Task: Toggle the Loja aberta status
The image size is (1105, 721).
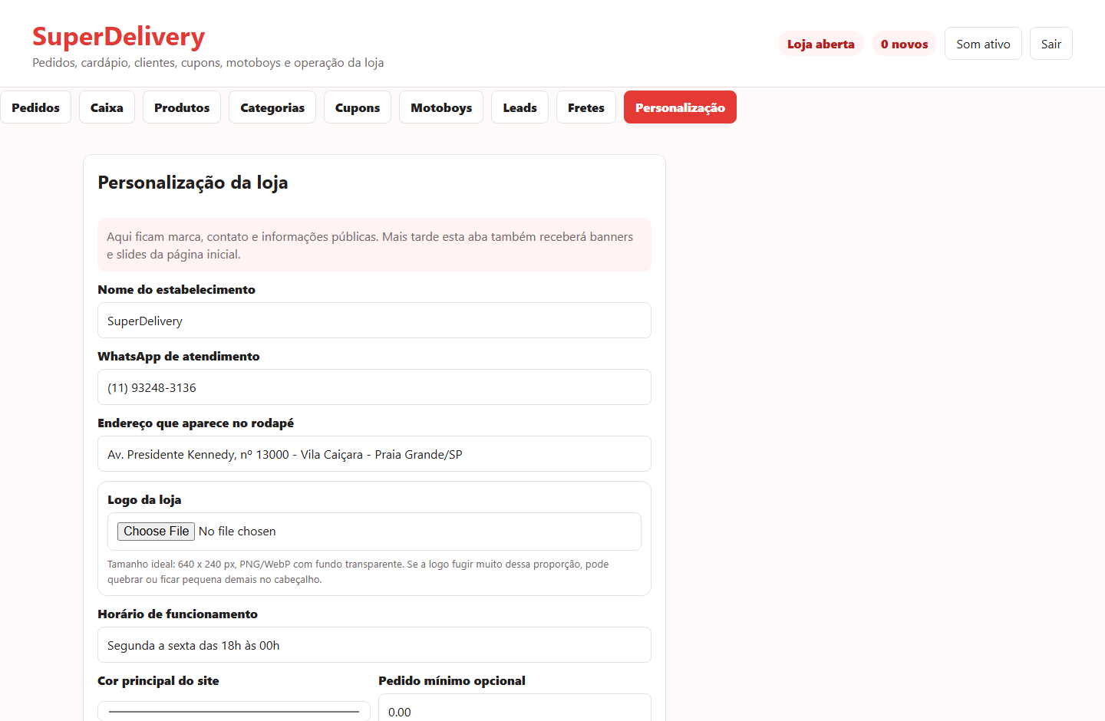Action: pyautogui.click(x=821, y=44)
